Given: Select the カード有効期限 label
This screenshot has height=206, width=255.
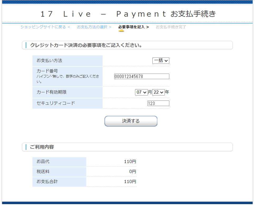Looking at the screenshot, I should coord(51,92).
